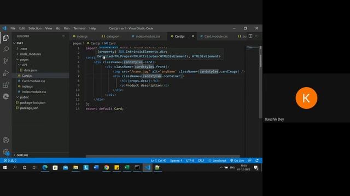Open Excel from the taskbar
350x196 pixels.
coord(127,168)
